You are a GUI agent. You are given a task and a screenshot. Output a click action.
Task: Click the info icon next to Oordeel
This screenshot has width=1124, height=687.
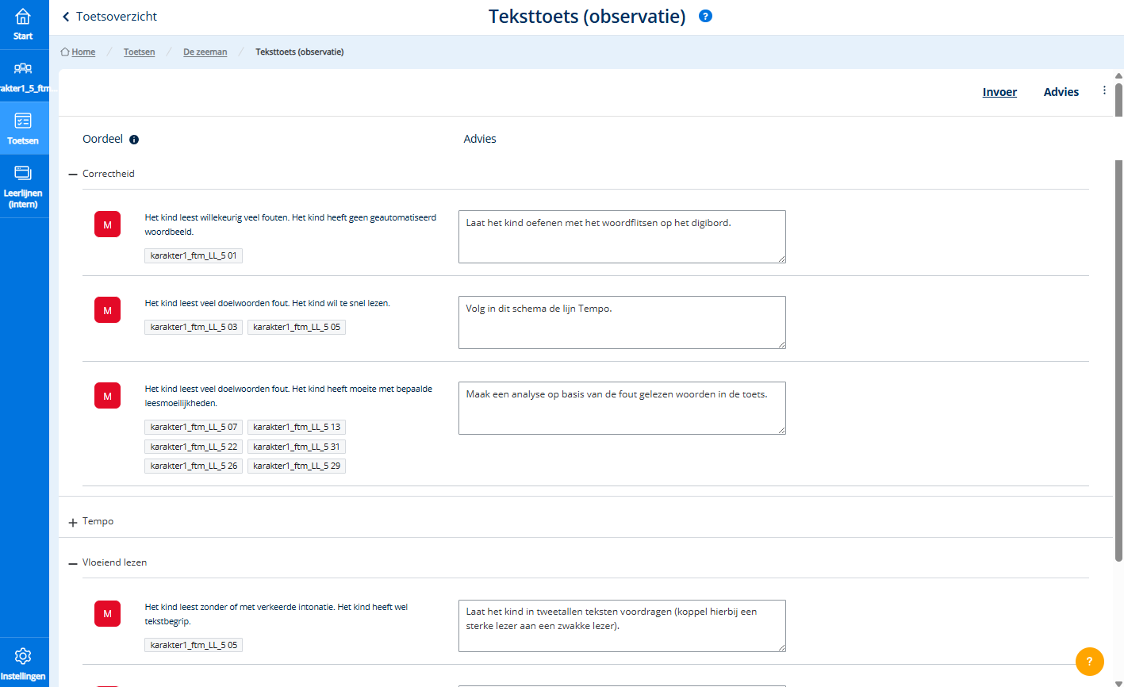(134, 140)
